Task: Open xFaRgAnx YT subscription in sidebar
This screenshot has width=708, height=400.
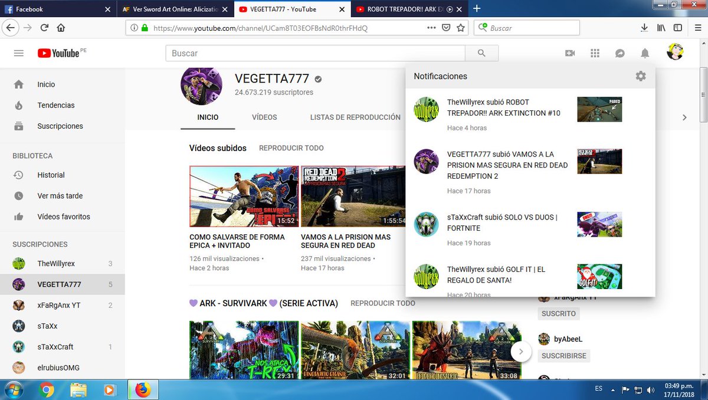Action: (63, 306)
